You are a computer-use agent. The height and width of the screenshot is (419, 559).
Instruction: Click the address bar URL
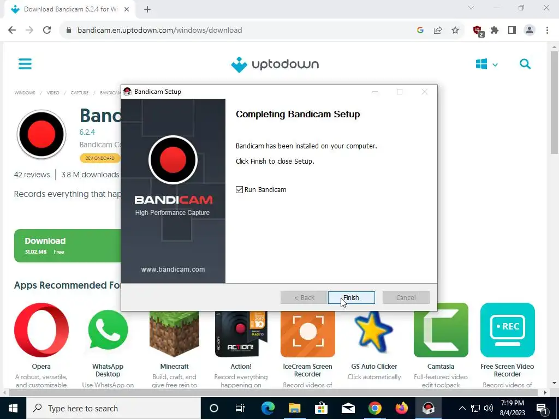(160, 31)
